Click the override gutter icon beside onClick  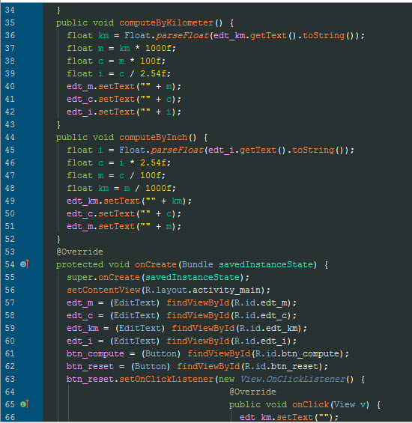25,404
